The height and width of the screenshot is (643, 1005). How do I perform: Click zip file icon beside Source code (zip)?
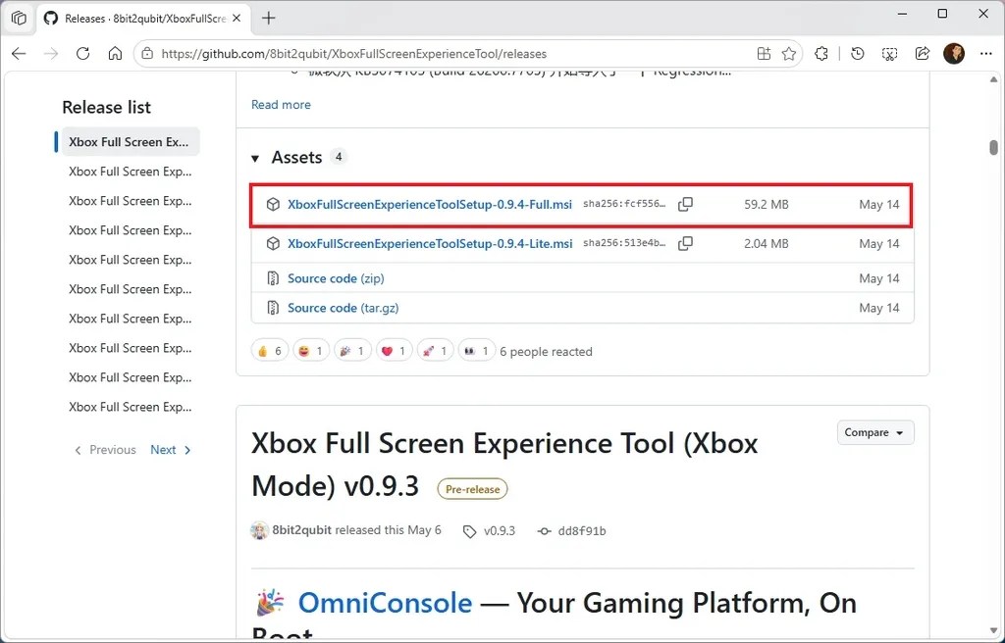point(273,278)
